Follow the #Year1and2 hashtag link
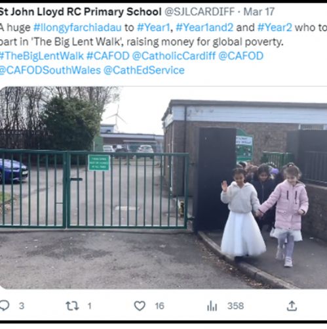Screen dimensions: 327x329 [204, 28]
